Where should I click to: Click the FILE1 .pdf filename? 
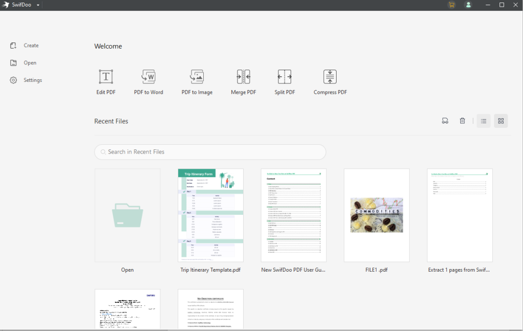pyautogui.click(x=376, y=270)
